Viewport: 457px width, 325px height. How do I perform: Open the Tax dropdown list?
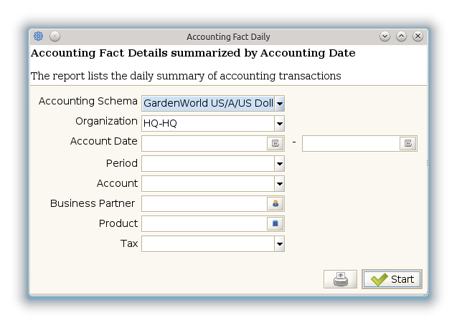(279, 244)
